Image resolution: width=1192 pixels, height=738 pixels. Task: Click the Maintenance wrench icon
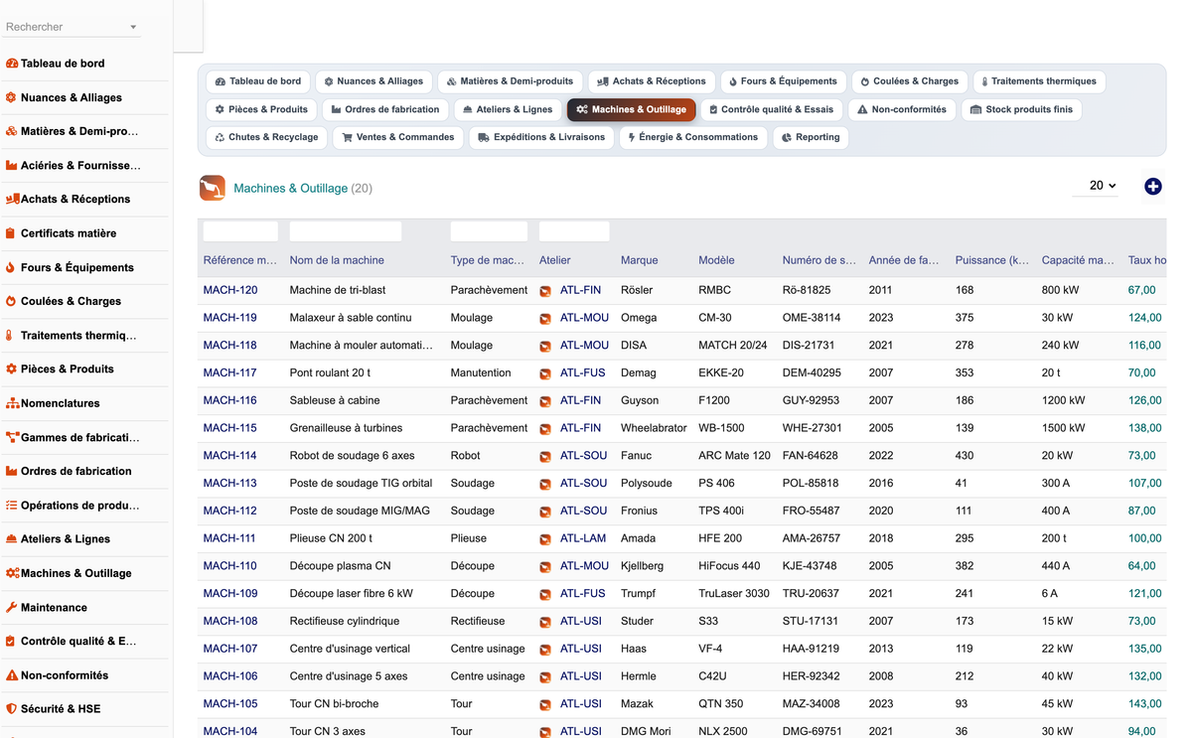coord(12,607)
